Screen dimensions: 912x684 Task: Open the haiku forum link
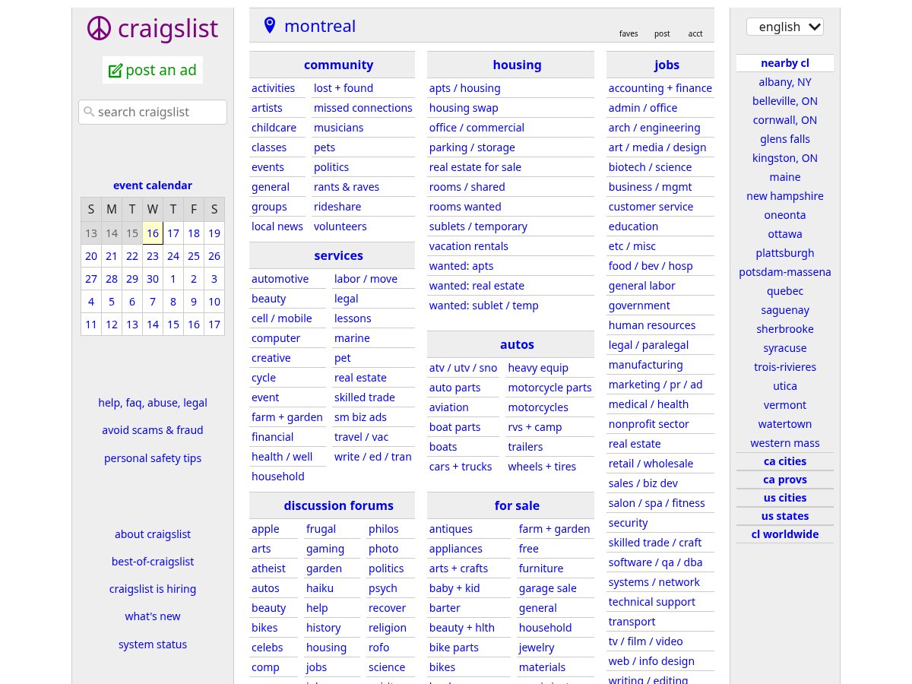tap(320, 588)
